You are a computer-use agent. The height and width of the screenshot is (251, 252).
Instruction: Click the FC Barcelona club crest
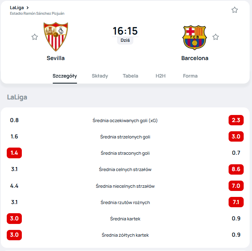[194, 37]
